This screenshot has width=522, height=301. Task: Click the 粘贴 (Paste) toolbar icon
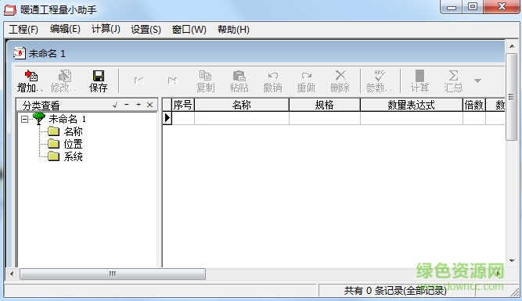pyautogui.click(x=239, y=81)
